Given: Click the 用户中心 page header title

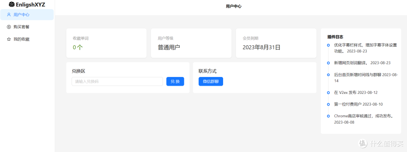Looking at the screenshot, I should 234,6.
